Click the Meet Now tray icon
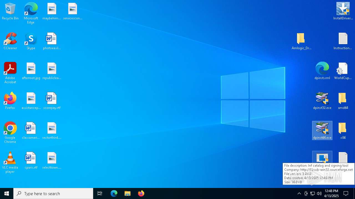The width and height of the screenshot is (355, 199). [x=306, y=193]
